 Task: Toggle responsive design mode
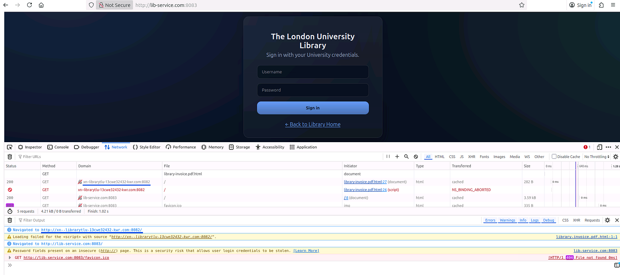coord(599,147)
